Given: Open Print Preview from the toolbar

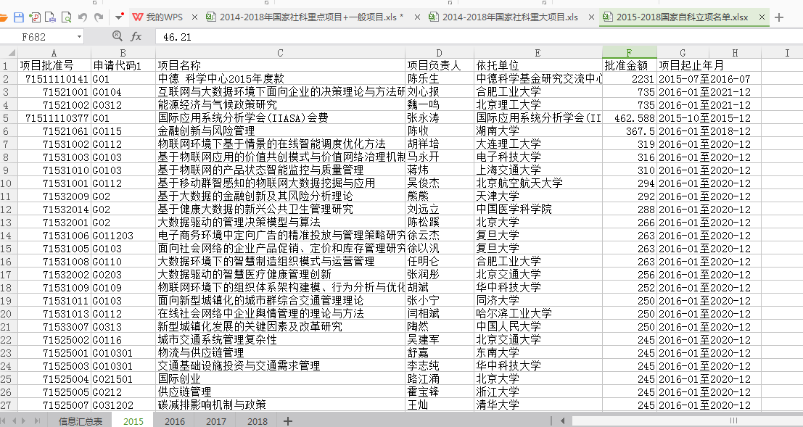Looking at the screenshot, I should coord(66,17).
